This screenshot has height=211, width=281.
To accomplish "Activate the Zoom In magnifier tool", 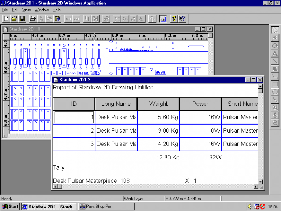I will pyautogui.click(x=275, y=107).
